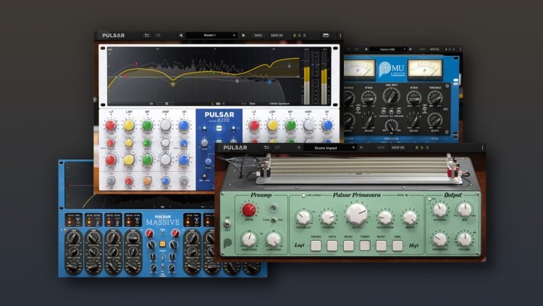Click the Width knob in Primavera
The width and height of the screenshot is (543, 306).
click(x=410, y=218)
